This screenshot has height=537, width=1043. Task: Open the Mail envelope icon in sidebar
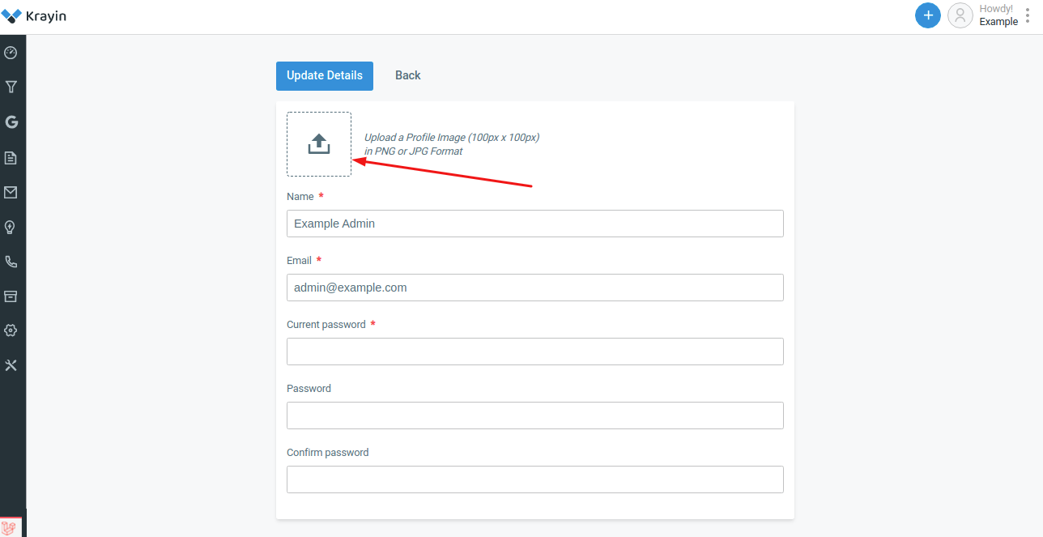(x=11, y=192)
